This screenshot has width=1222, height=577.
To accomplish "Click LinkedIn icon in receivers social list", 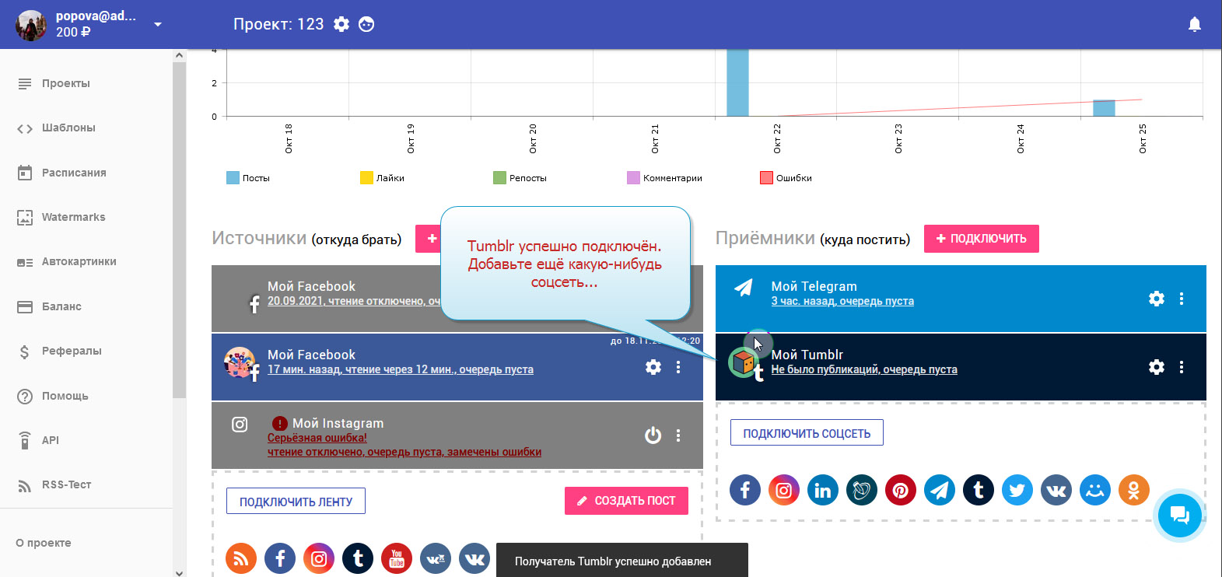I will coord(822,490).
